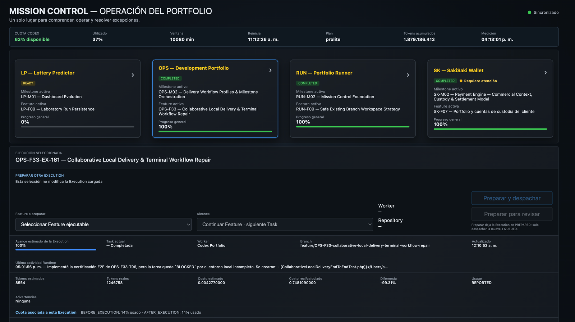Select the OPS — Development Portfolio card title

[193, 68]
